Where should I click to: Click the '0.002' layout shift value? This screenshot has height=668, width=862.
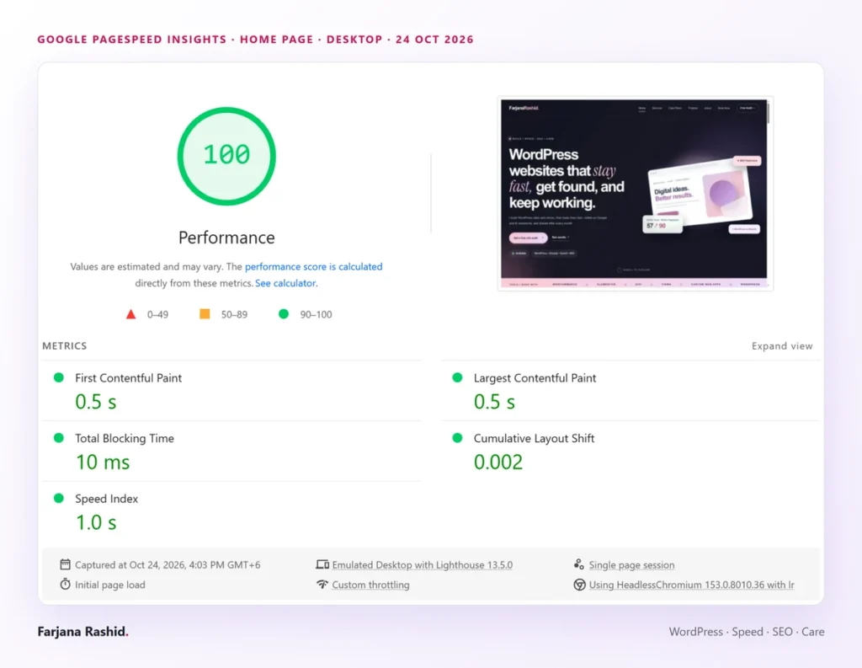pyautogui.click(x=498, y=462)
